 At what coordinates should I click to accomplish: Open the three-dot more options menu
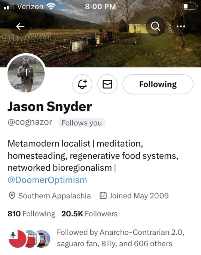tap(181, 26)
